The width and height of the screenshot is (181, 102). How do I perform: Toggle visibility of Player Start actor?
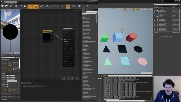154,9
